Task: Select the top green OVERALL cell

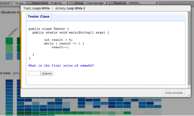Action: [x=9, y=41]
